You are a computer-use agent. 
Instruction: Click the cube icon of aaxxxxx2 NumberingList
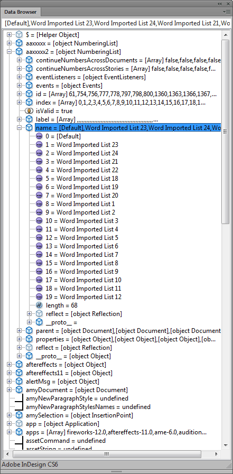[x=19, y=52]
